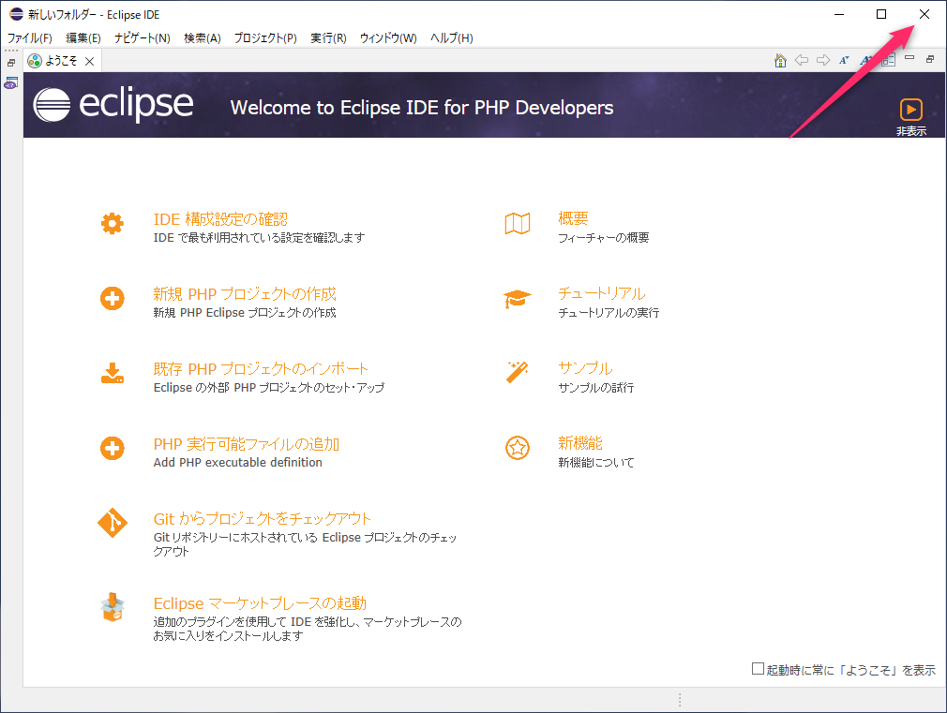
Task: Click the map icon beside 概要
Action: (x=518, y=223)
